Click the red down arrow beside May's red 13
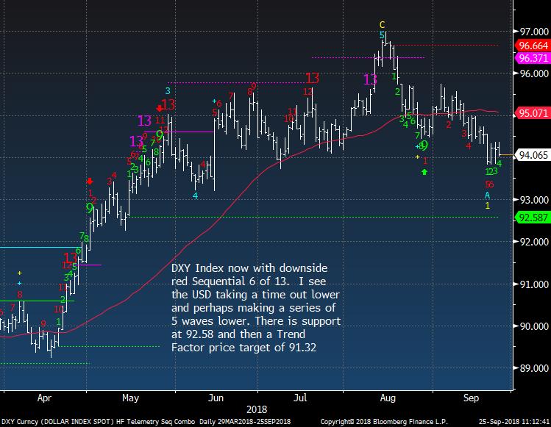The image size is (551, 427). (x=160, y=107)
